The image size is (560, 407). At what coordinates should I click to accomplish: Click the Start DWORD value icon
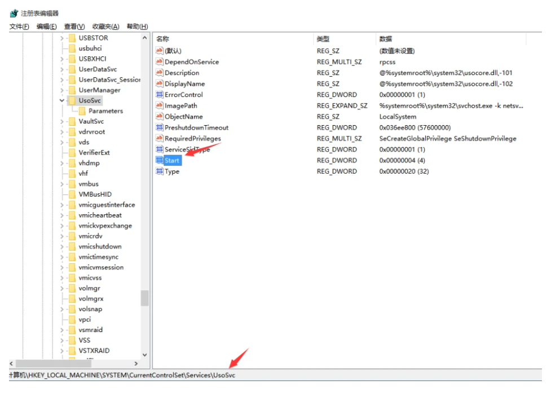[160, 161]
